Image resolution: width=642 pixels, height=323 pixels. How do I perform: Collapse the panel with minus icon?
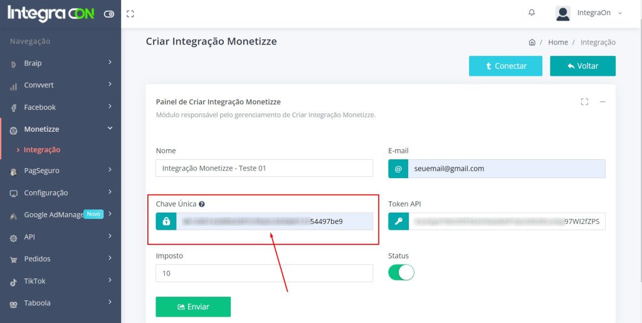pos(602,102)
